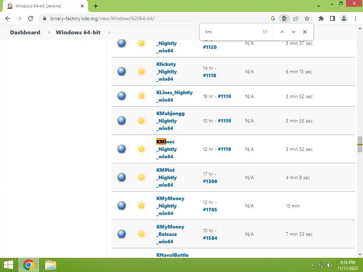
Task: Click the sunny weather icon for KMines
Action: click(x=141, y=149)
